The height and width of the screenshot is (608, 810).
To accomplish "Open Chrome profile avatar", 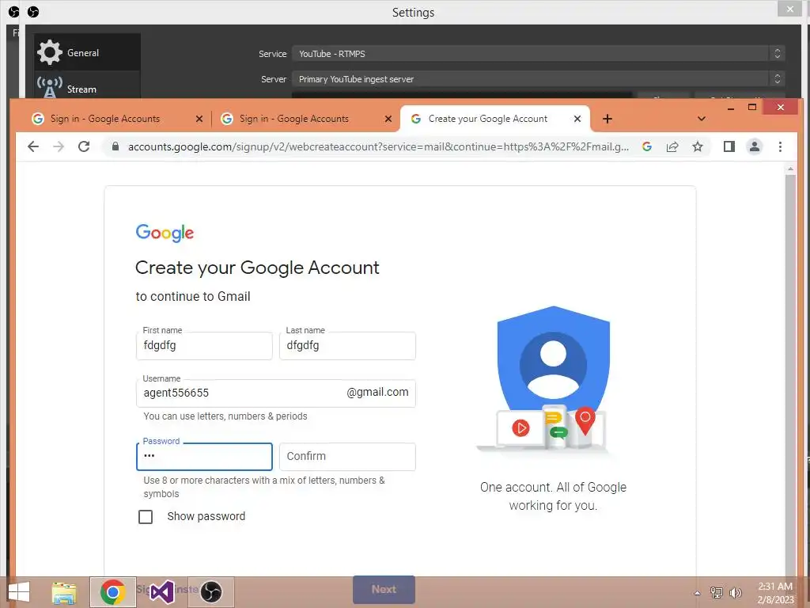I will (x=754, y=146).
